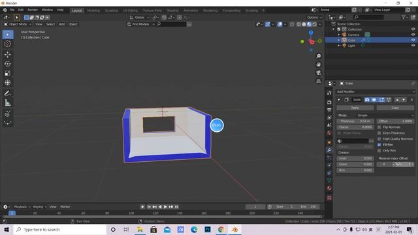Screen dimensions: 418x235
Task: Select the Select Box tool
Action: pyautogui.click(x=8, y=35)
